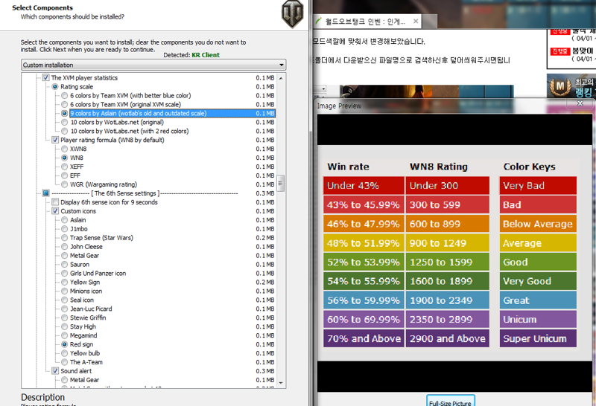Select the Yellow Sign icon option
The image size is (596, 406).
pyautogui.click(x=65, y=283)
